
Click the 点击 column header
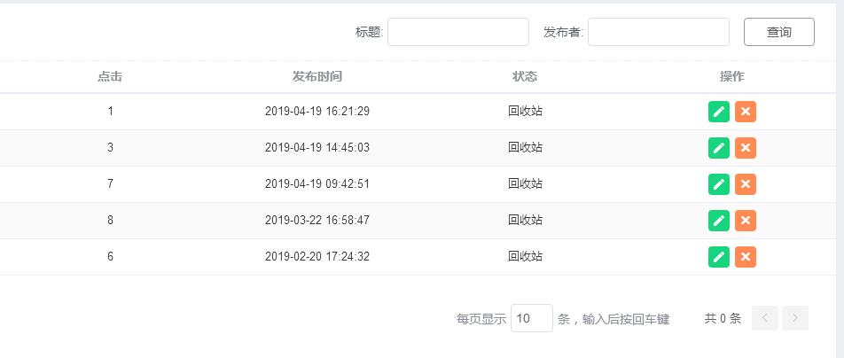[110, 76]
